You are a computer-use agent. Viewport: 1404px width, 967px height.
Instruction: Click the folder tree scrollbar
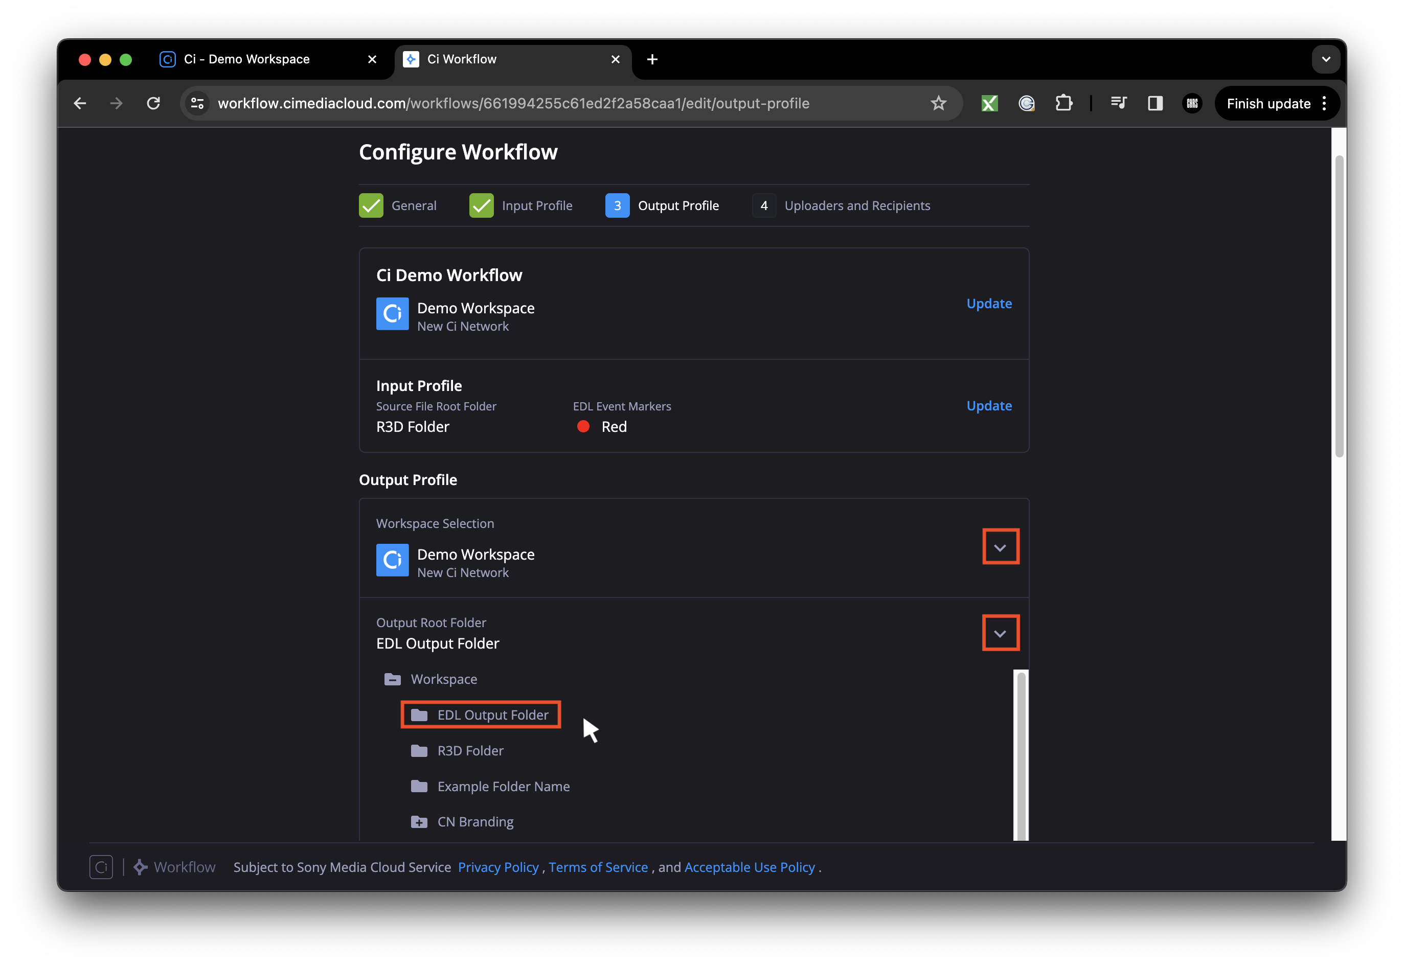pos(1021,755)
